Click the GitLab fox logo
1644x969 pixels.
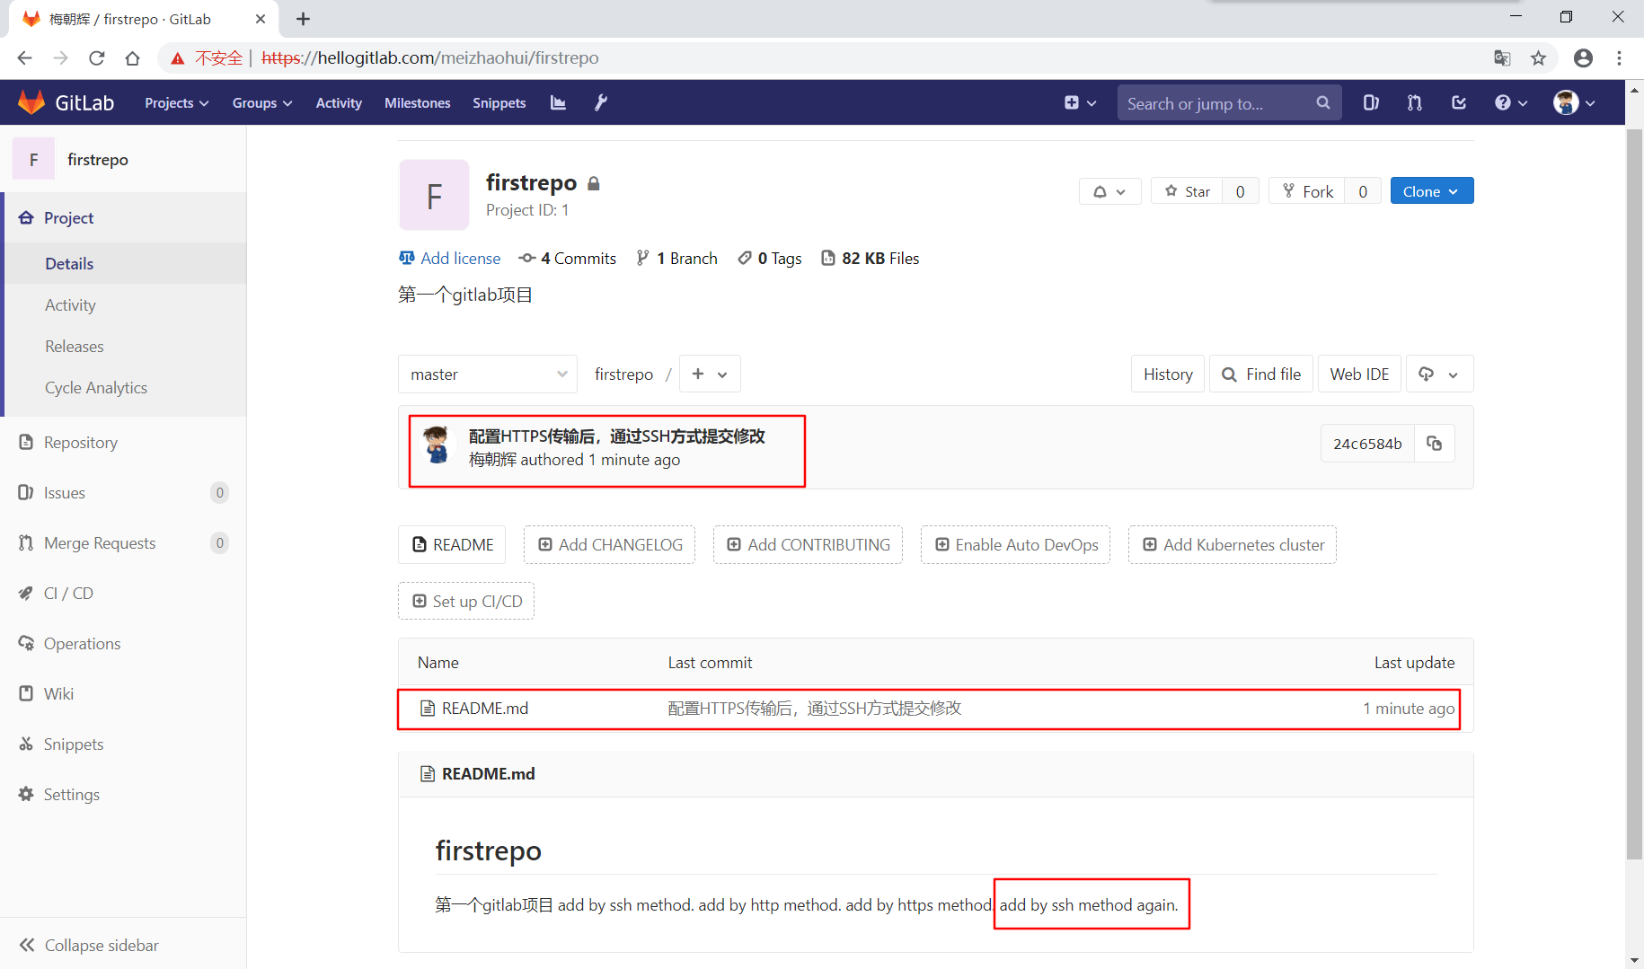coord(31,102)
